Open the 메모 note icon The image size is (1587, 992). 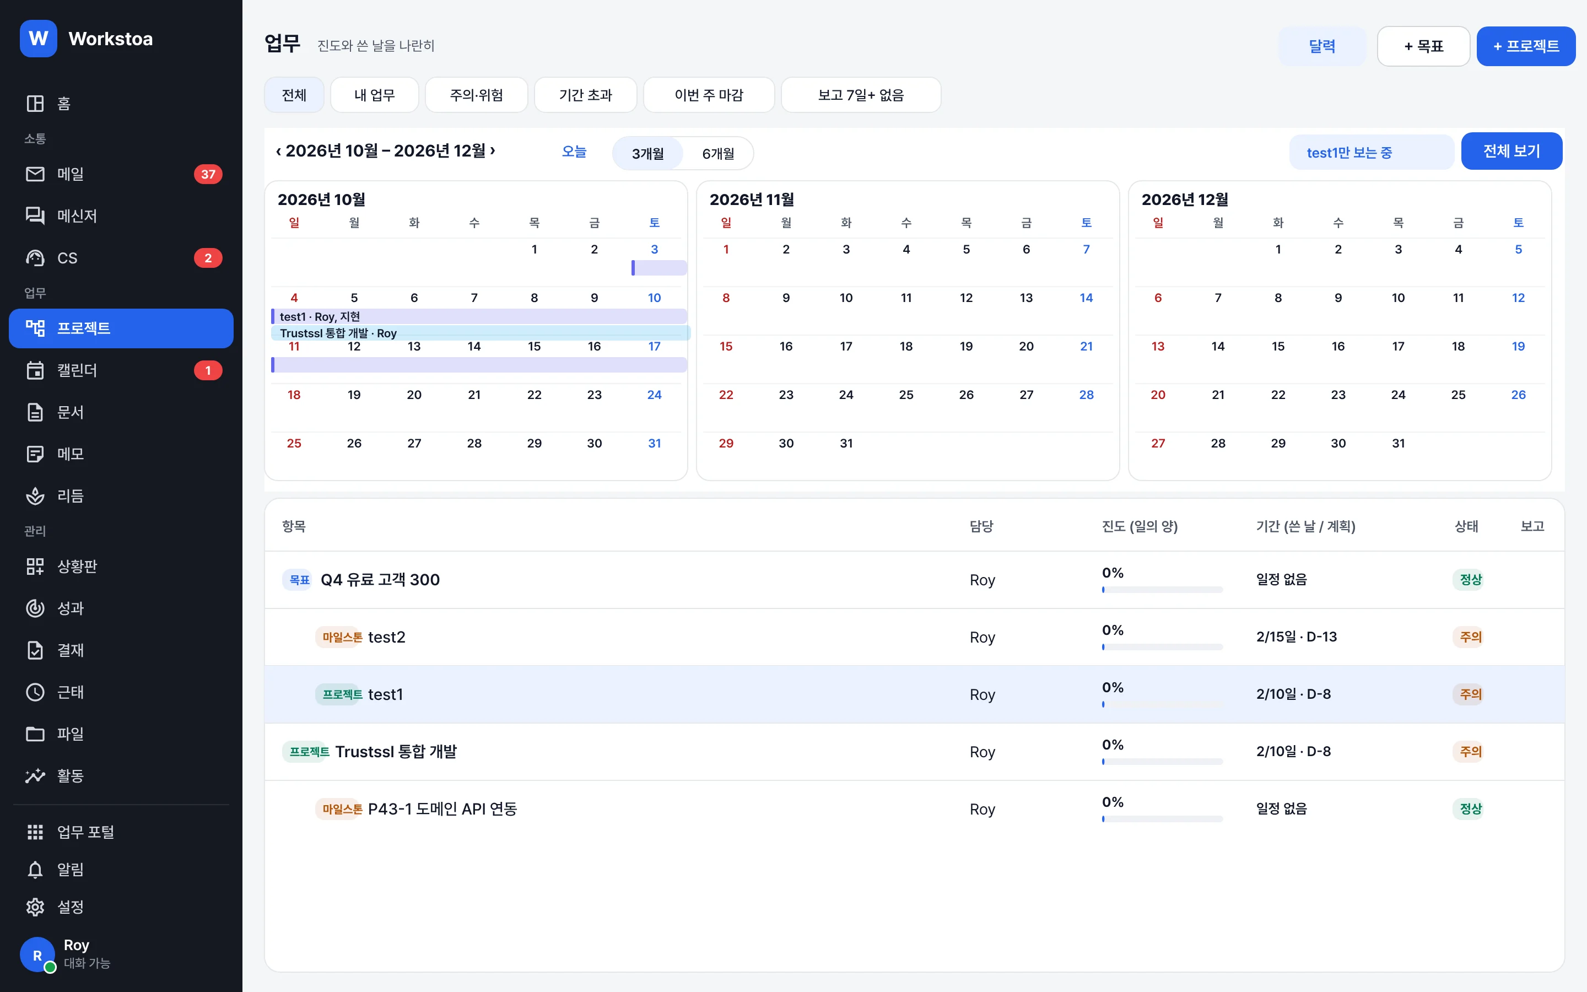35,454
